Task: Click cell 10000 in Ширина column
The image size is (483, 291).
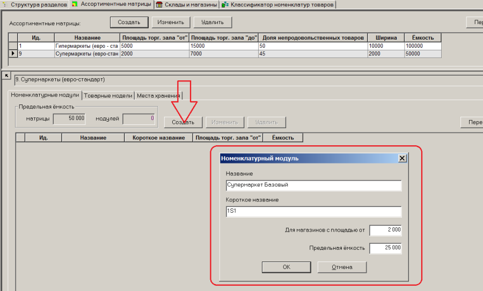Action: pos(386,46)
